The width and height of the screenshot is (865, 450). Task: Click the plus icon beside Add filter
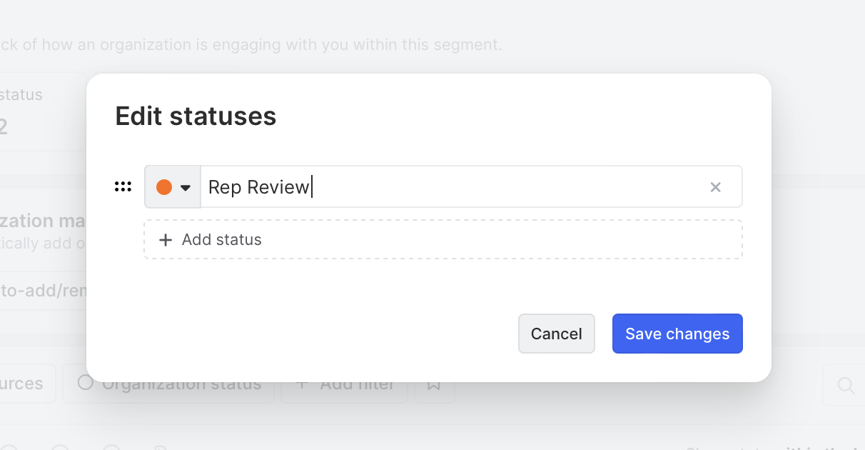coord(301,384)
